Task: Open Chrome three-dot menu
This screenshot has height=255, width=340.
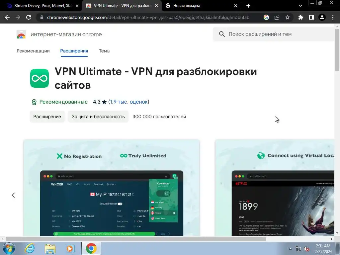Action: [x=333, y=17]
